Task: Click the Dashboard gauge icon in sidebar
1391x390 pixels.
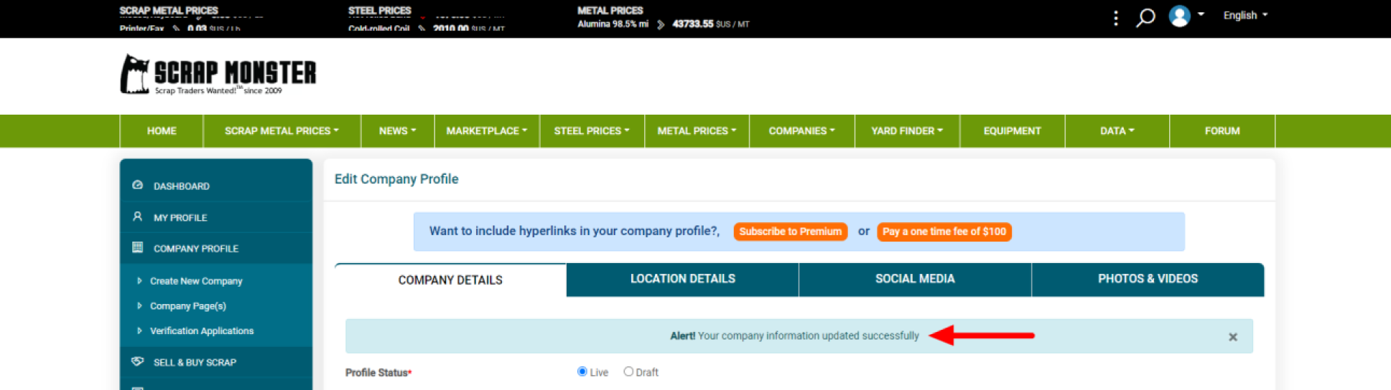Action: click(x=138, y=185)
